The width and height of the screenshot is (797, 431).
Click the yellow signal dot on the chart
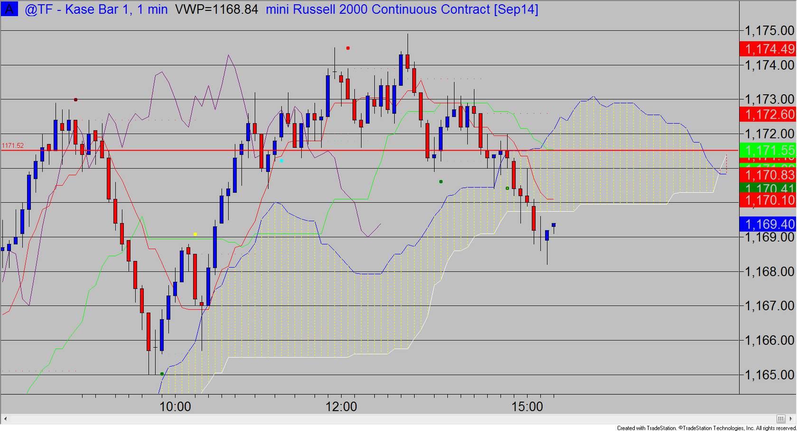[x=195, y=234]
